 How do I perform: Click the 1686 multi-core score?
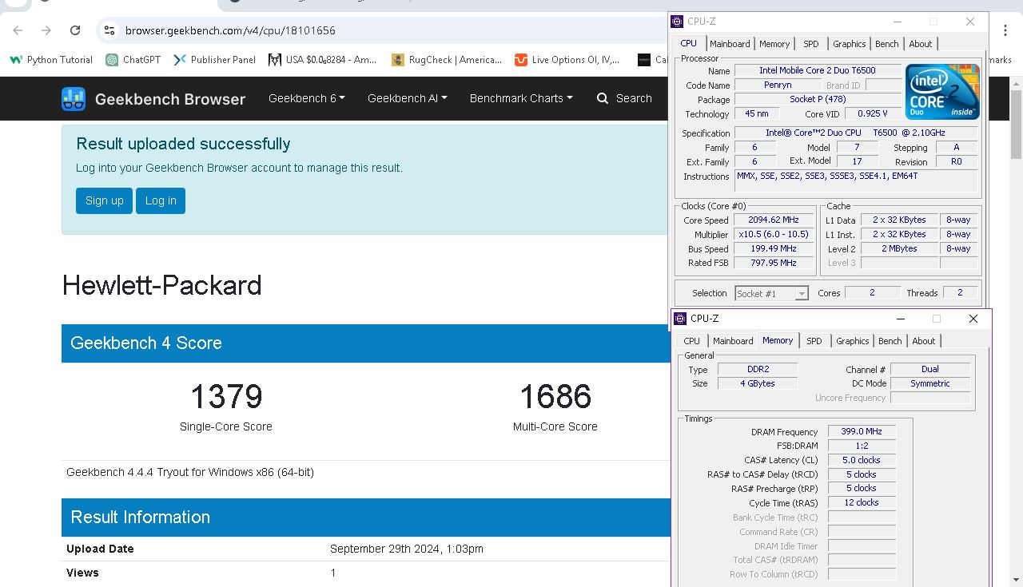click(555, 397)
